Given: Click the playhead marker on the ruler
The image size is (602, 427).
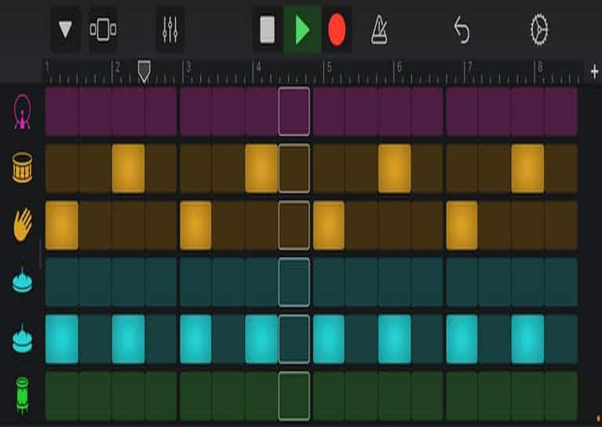Looking at the screenshot, I should click(144, 72).
